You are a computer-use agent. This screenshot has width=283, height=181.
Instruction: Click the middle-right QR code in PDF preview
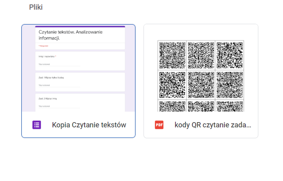(x=230, y=85)
